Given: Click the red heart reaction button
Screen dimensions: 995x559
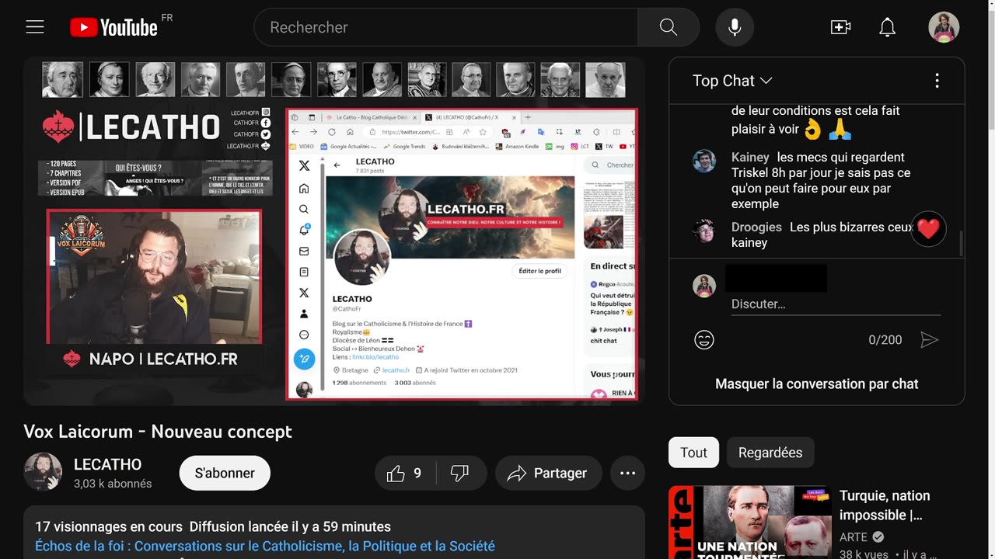Looking at the screenshot, I should pyautogui.click(x=928, y=229).
